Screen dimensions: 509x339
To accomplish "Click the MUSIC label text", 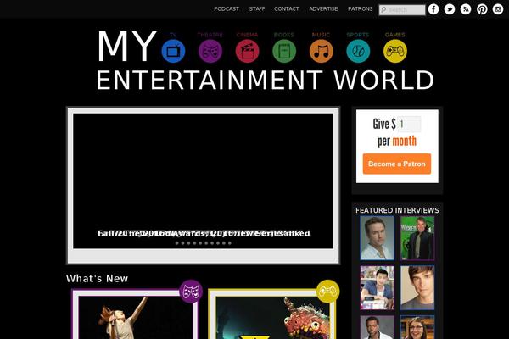I will point(321,35).
